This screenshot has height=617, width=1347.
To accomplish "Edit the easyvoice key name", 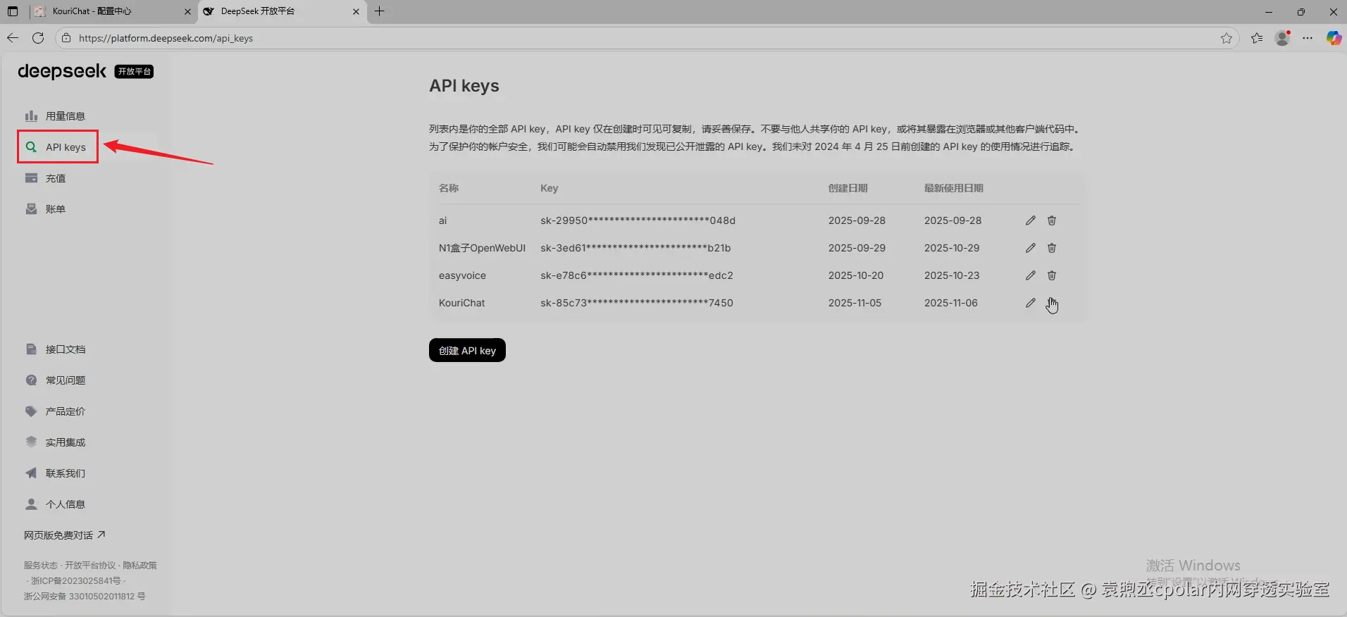I will tap(1031, 275).
